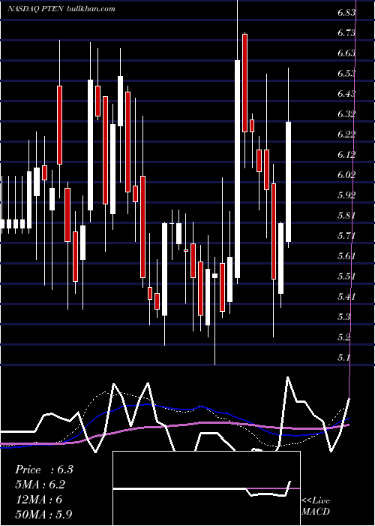Image resolution: width=375 pixels, height=526 pixels.
Task: Click the Price : 6.3 readout
Action: pyautogui.click(x=43, y=470)
